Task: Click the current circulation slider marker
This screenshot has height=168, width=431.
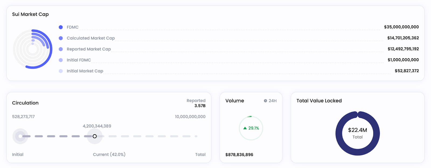Action: 95,136
